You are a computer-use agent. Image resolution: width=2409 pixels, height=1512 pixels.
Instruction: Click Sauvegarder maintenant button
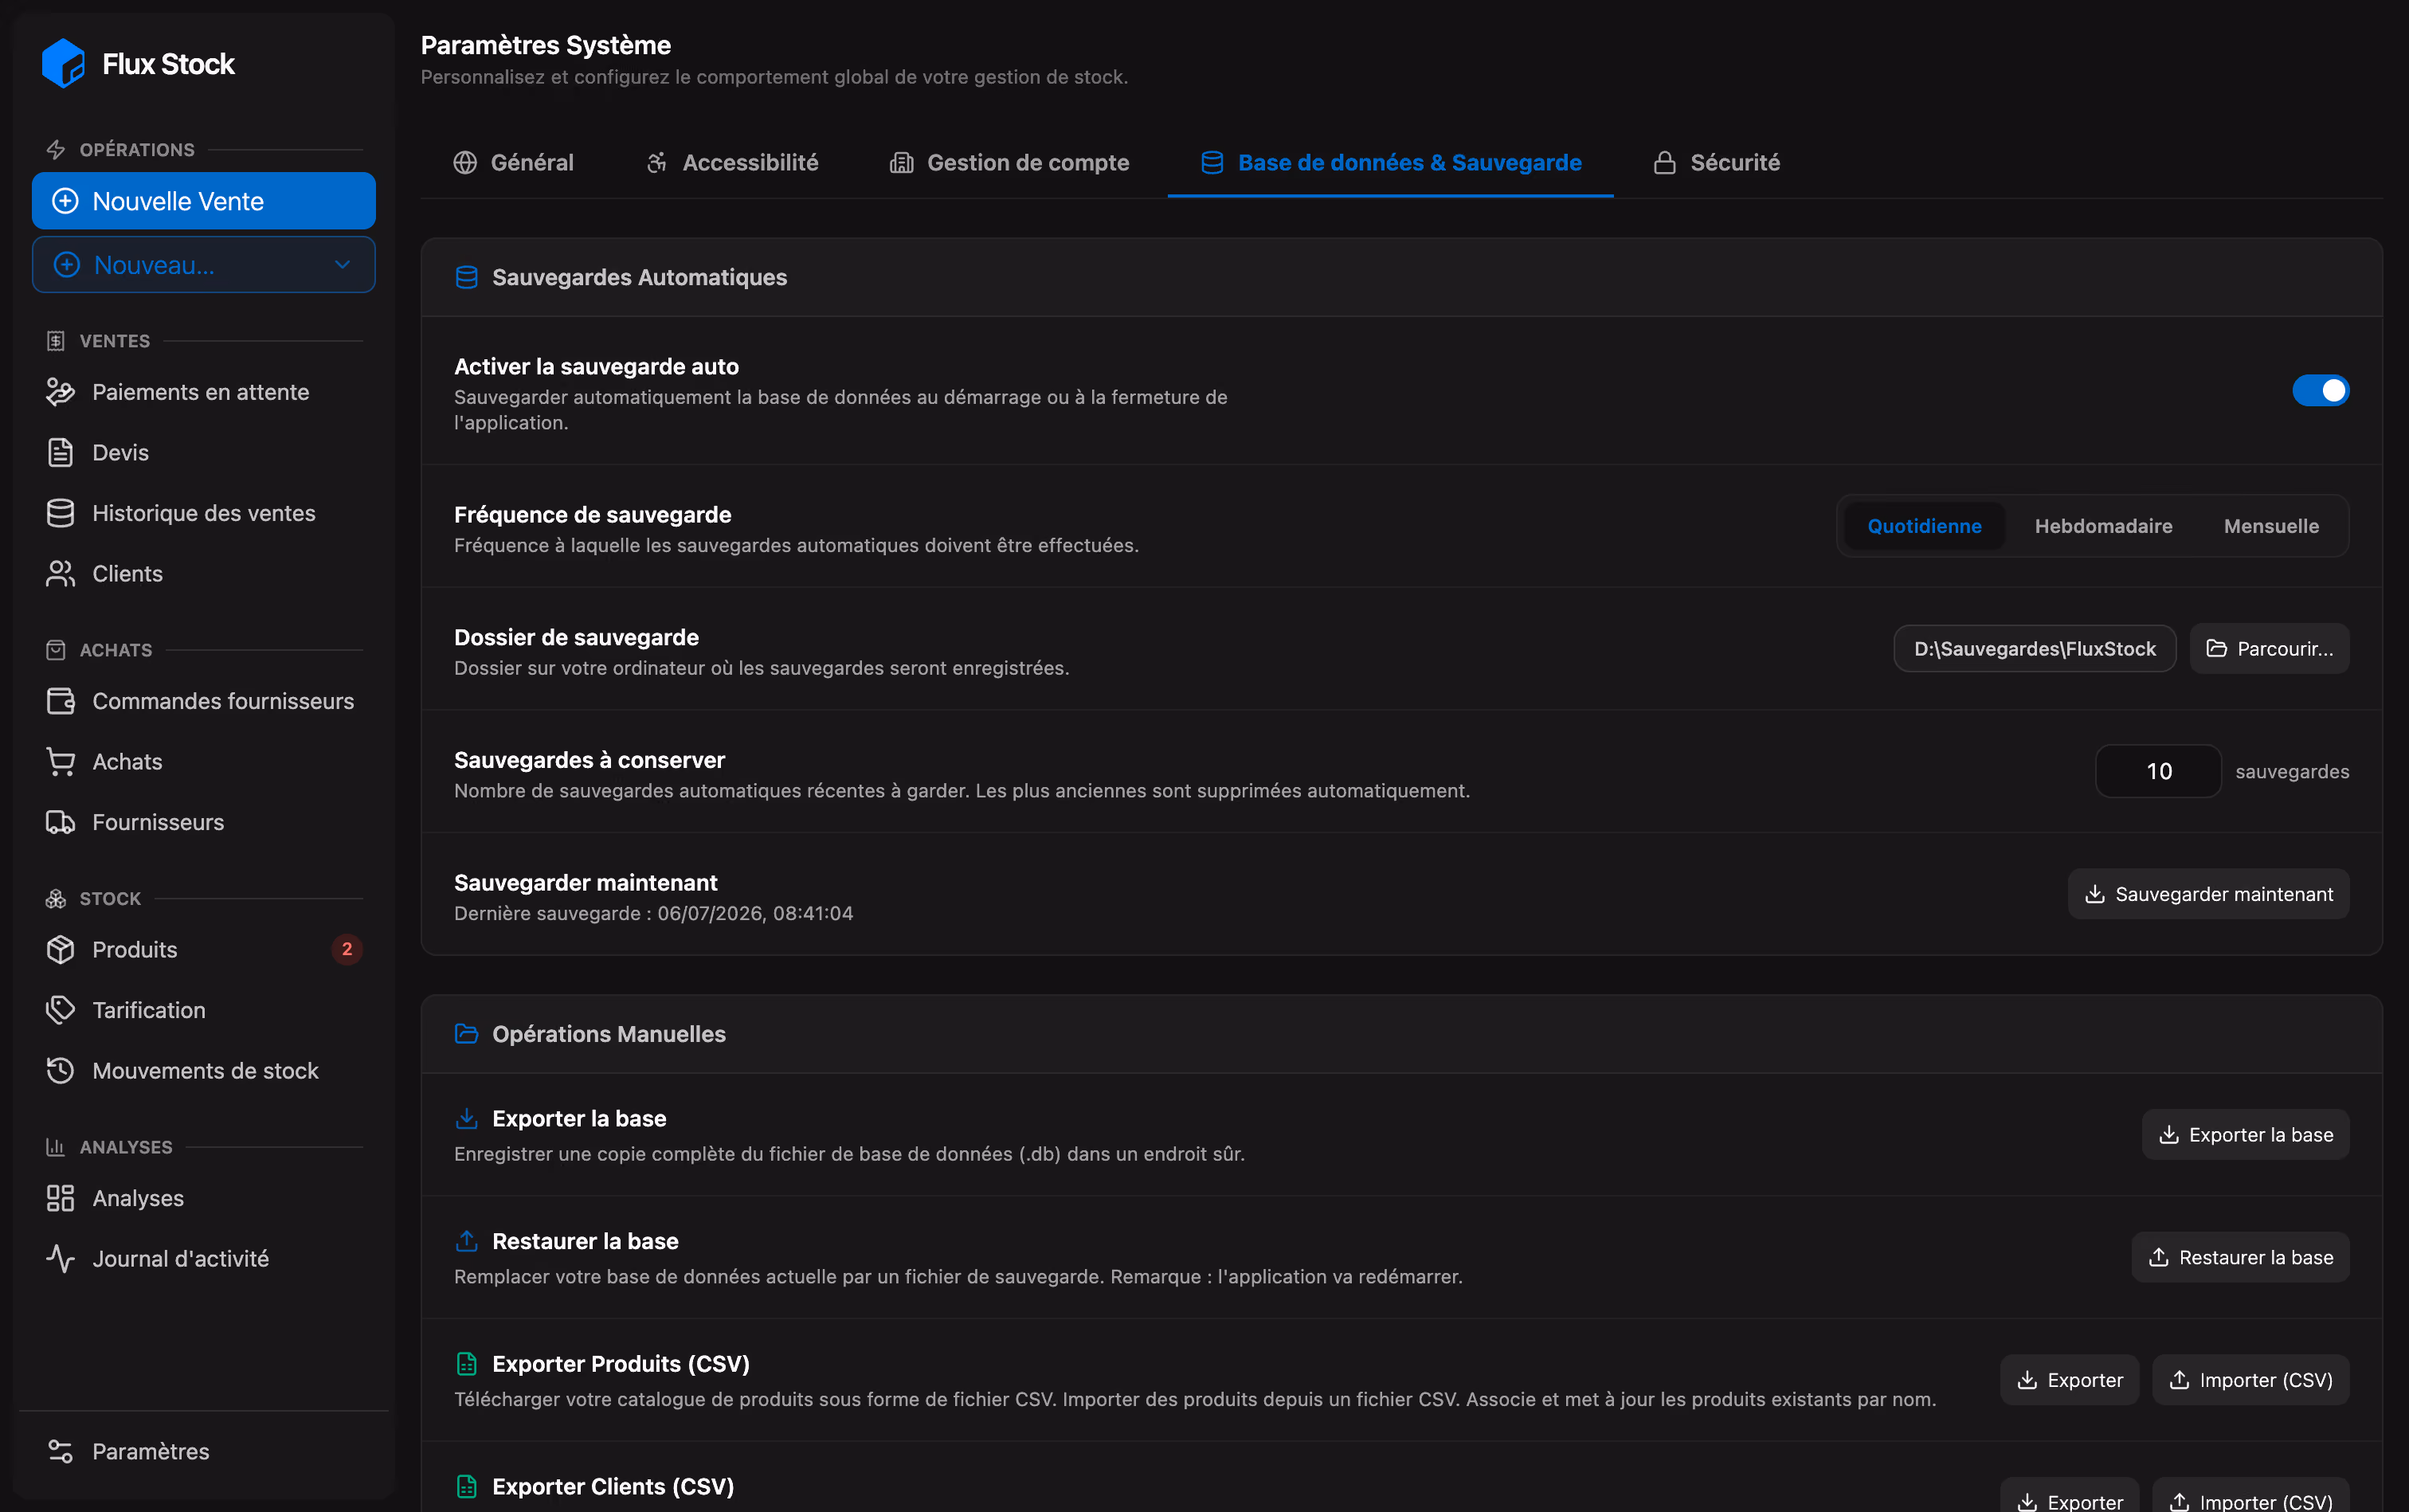click(x=2208, y=894)
